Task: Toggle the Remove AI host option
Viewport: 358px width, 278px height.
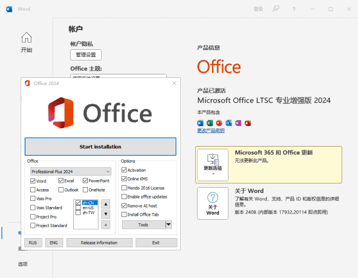Action: click(124, 206)
